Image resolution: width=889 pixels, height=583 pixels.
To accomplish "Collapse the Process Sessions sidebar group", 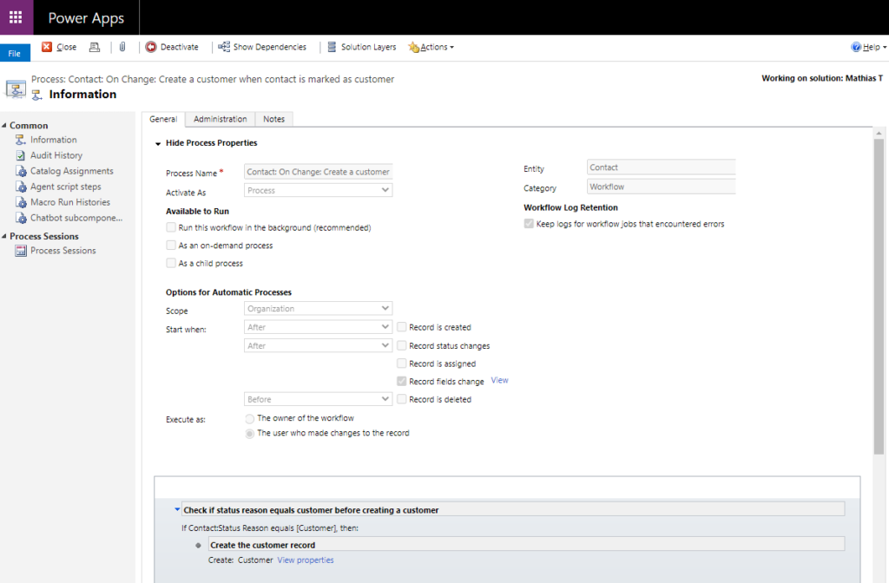I will click(4, 236).
